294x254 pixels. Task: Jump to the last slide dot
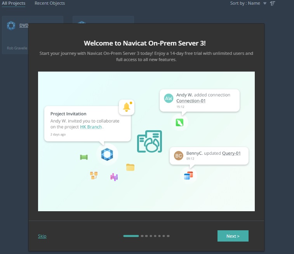click(x=169, y=236)
